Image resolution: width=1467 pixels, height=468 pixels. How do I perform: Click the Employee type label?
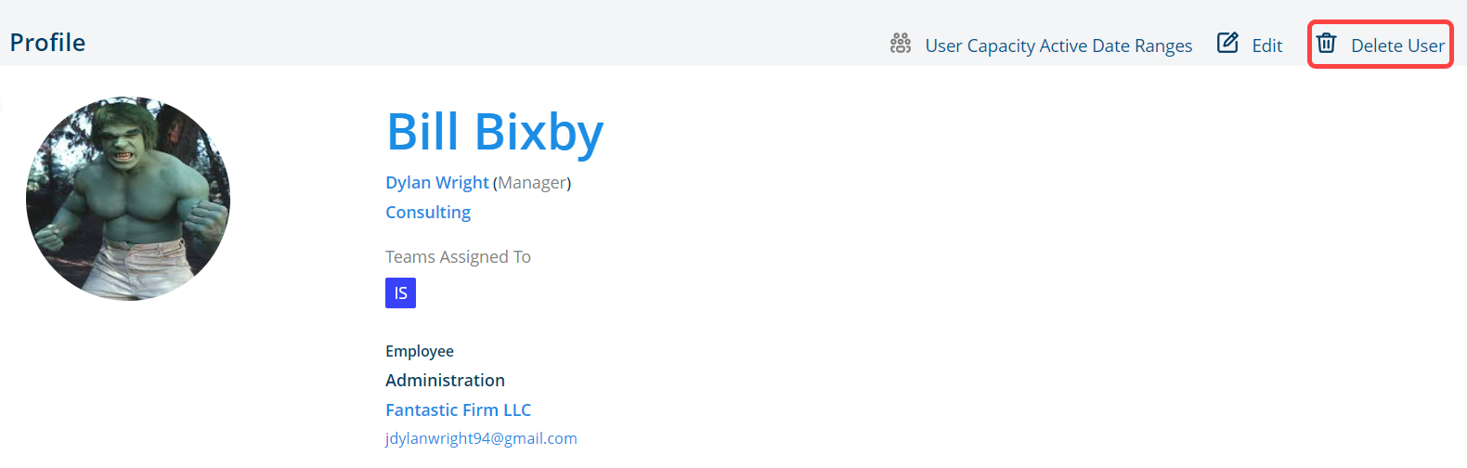pyautogui.click(x=420, y=351)
